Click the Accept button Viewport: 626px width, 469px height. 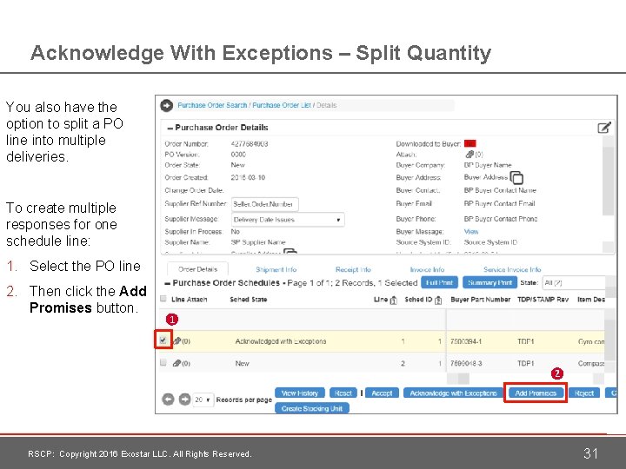point(382,393)
